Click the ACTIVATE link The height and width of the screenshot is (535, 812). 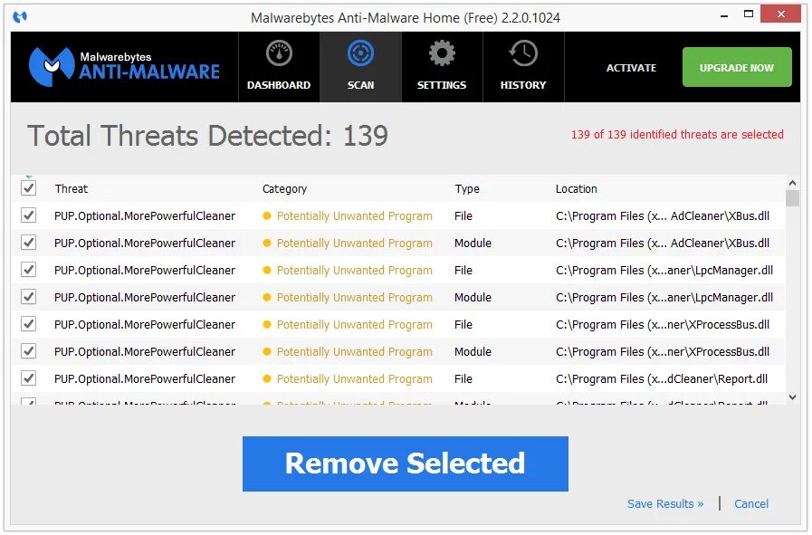pos(631,68)
